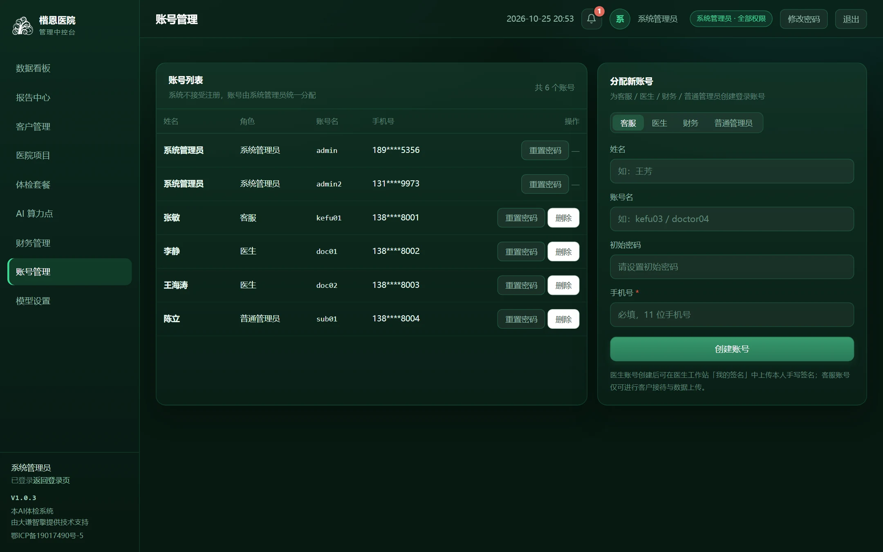Click the 返回登录页 link
883x552 pixels.
tap(52, 480)
